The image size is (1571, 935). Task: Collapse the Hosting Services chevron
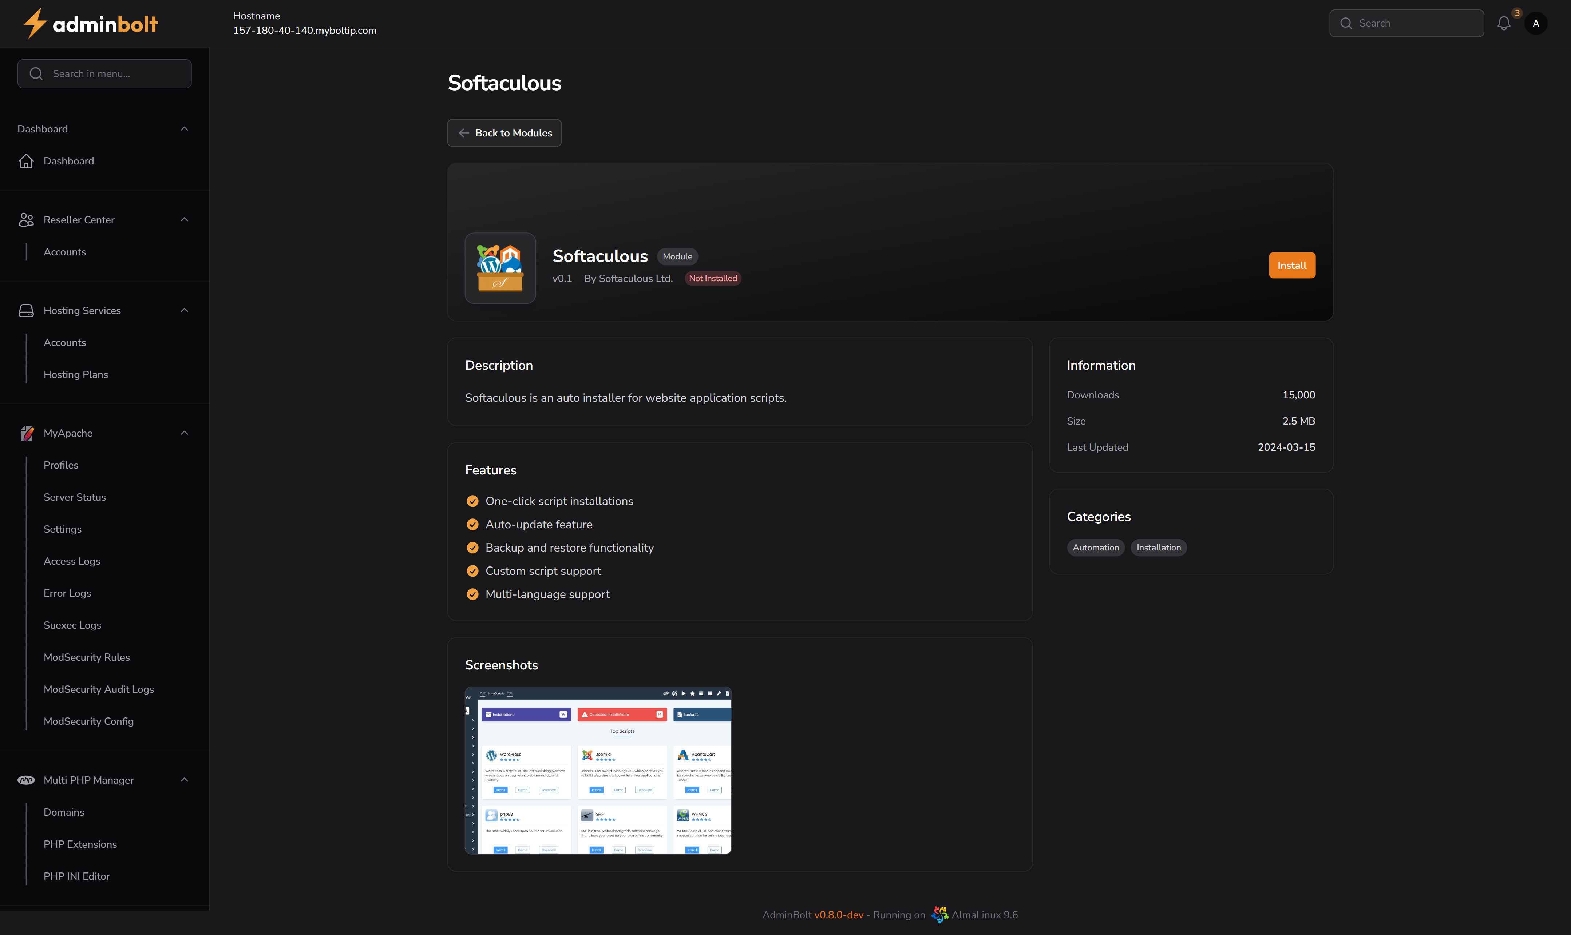tap(184, 311)
